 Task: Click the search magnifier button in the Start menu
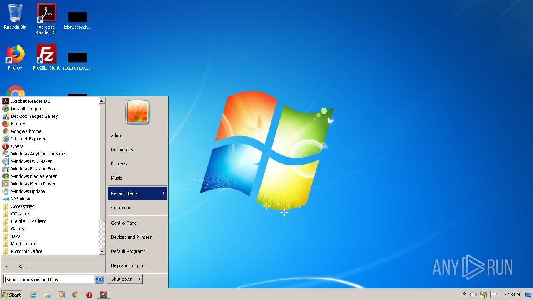pyautogui.click(x=99, y=280)
